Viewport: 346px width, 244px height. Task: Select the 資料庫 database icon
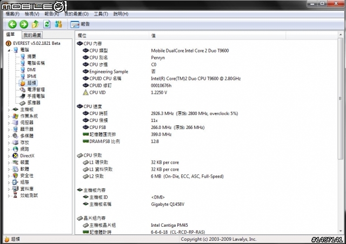click(x=16, y=189)
